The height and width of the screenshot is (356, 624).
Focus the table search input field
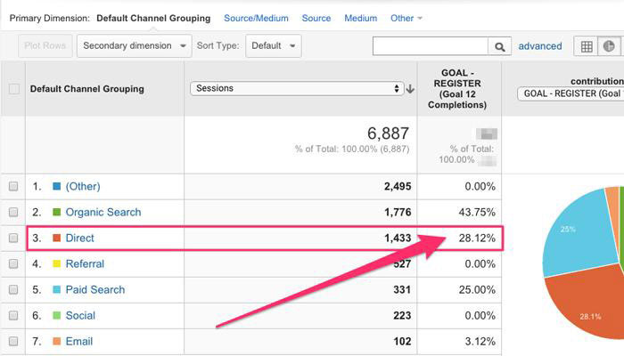click(x=431, y=46)
